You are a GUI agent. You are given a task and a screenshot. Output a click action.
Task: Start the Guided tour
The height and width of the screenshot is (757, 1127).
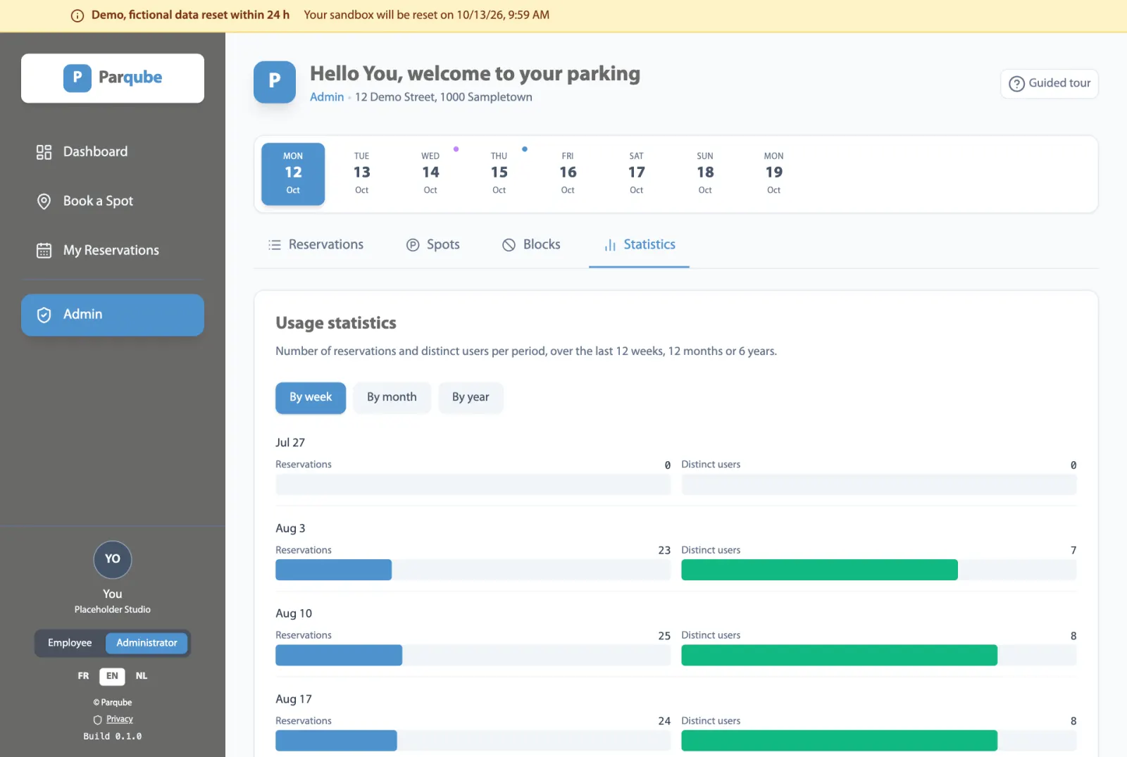point(1050,84)
